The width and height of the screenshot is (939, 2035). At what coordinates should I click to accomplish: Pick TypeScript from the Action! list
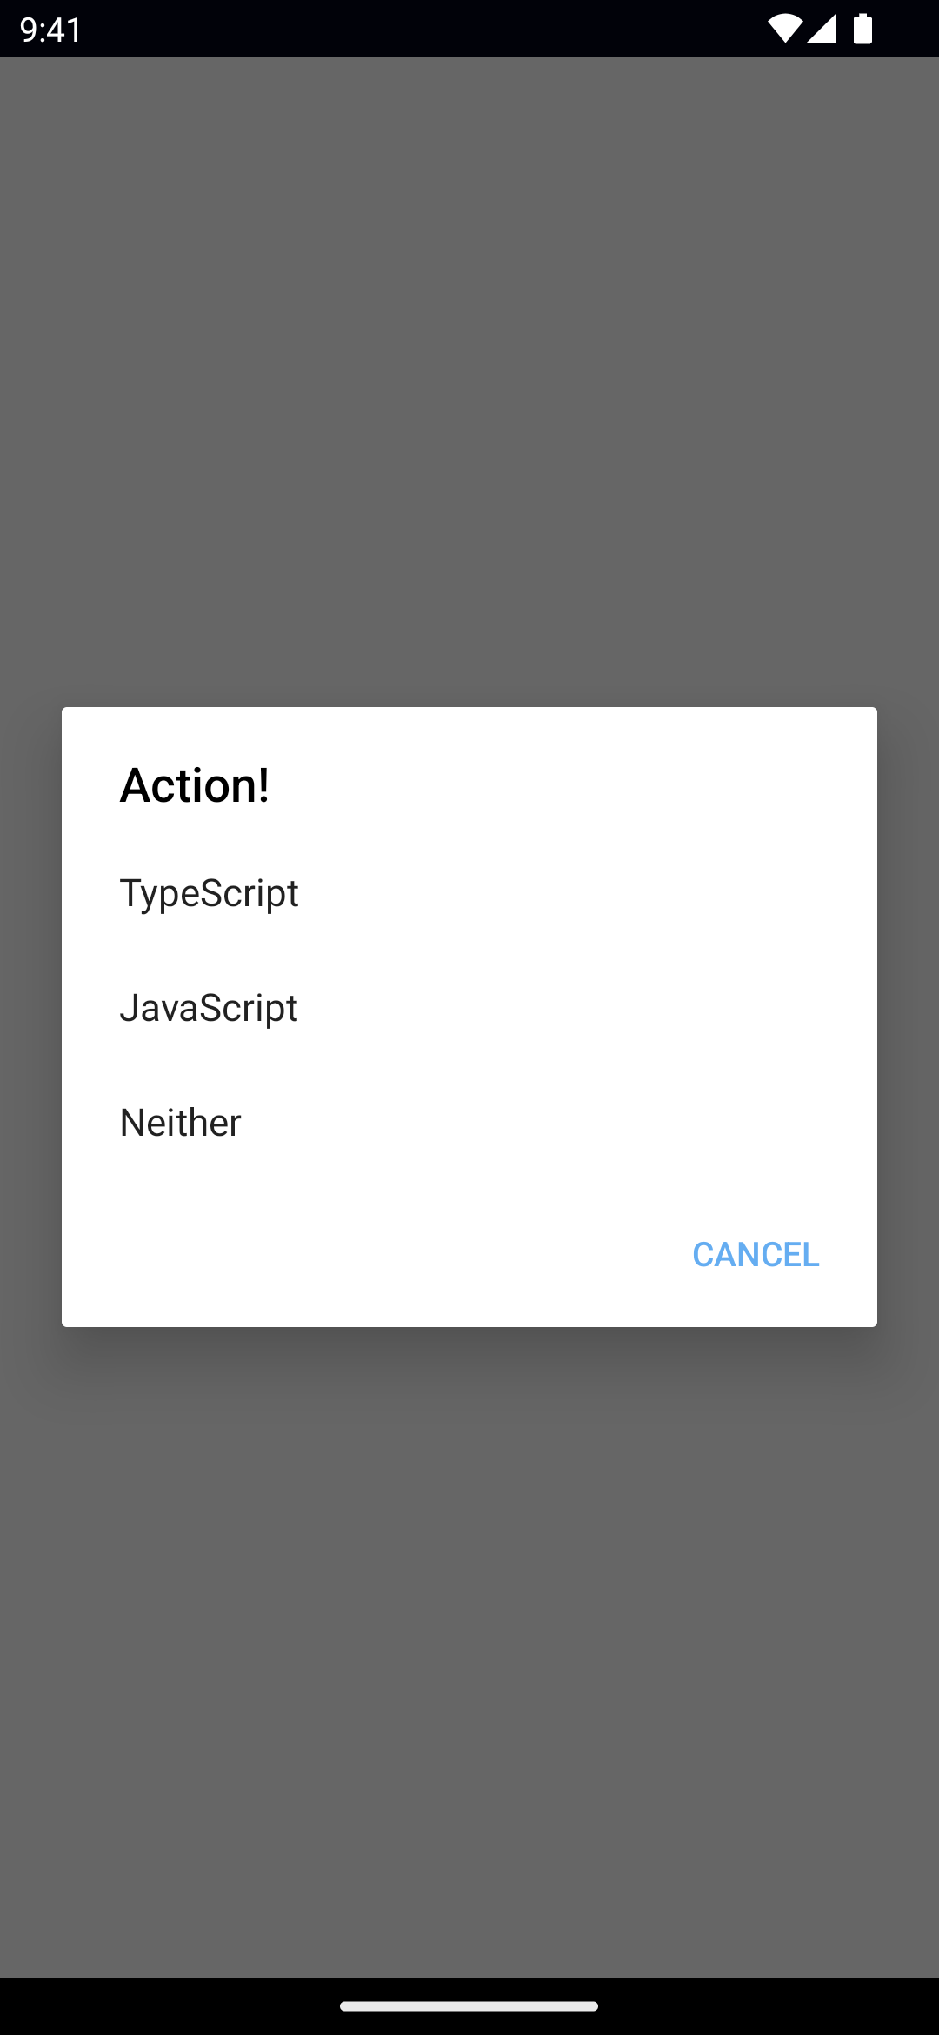tap(209, 893)
